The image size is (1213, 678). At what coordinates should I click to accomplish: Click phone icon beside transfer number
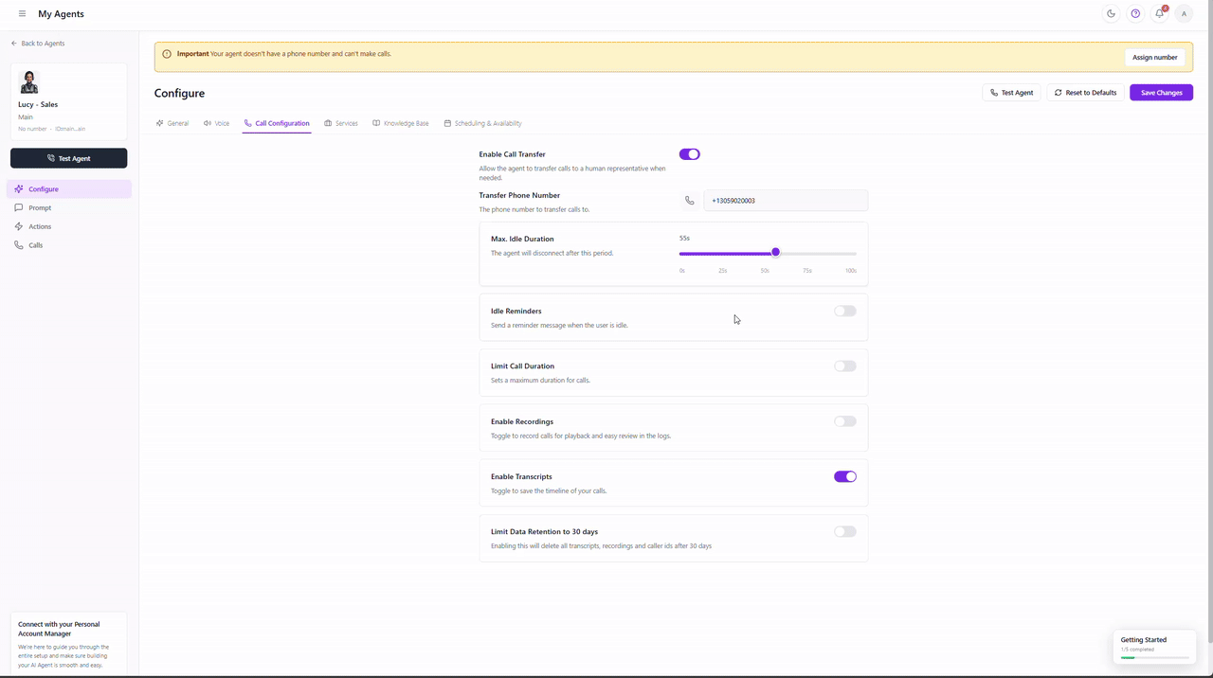tap(689, 201)
